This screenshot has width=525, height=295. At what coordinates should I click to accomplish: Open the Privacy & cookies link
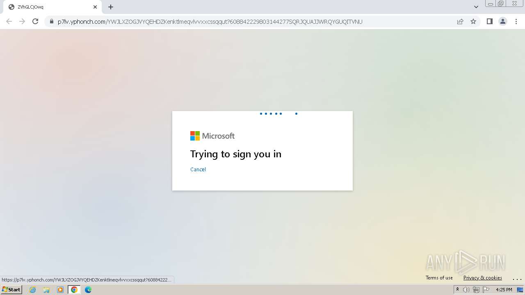(483, 278)
